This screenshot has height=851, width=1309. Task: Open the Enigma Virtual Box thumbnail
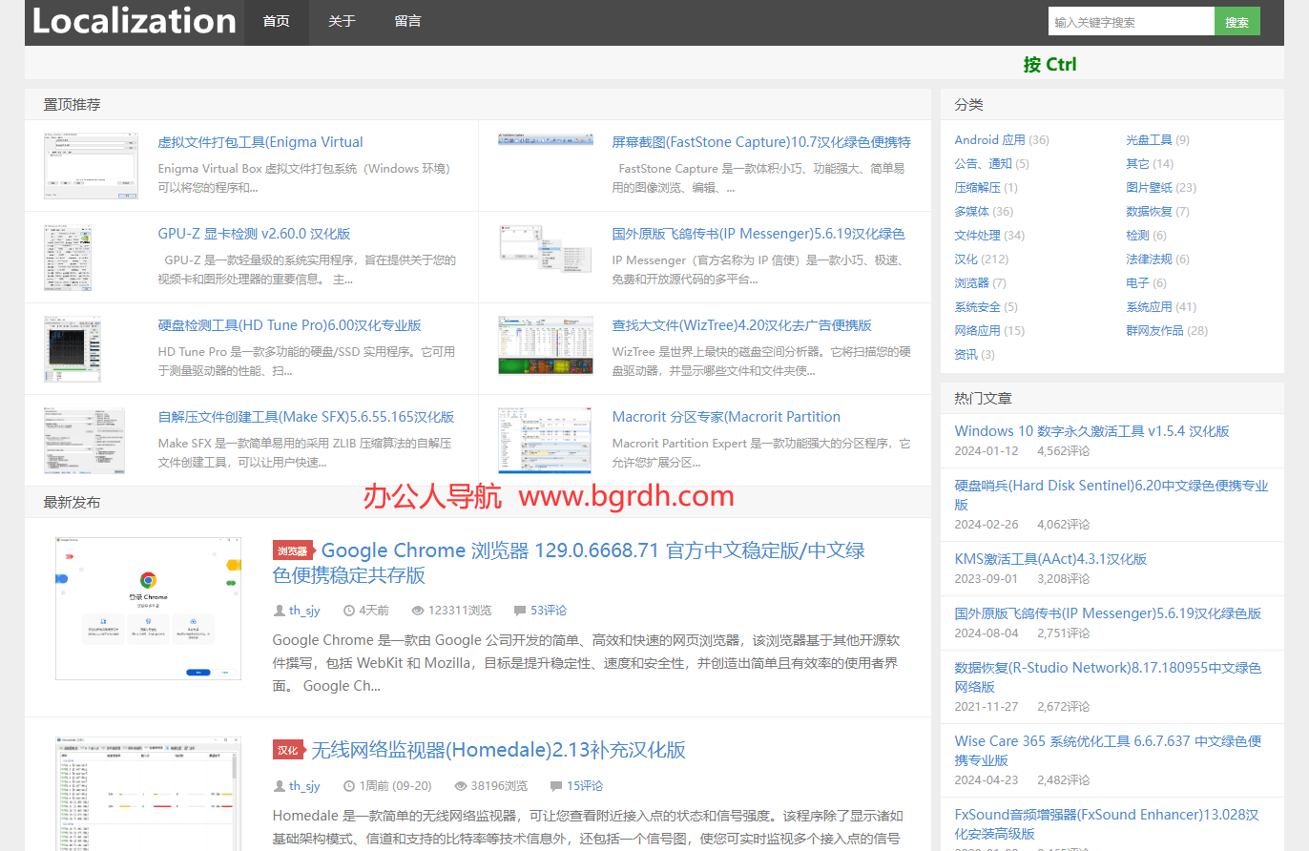92,166
